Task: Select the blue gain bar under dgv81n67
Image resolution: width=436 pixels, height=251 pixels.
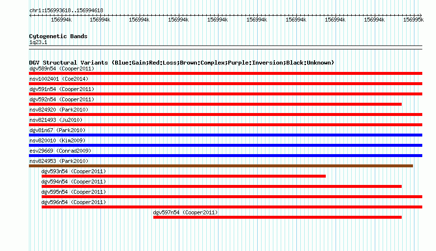Action: point(225,135)
